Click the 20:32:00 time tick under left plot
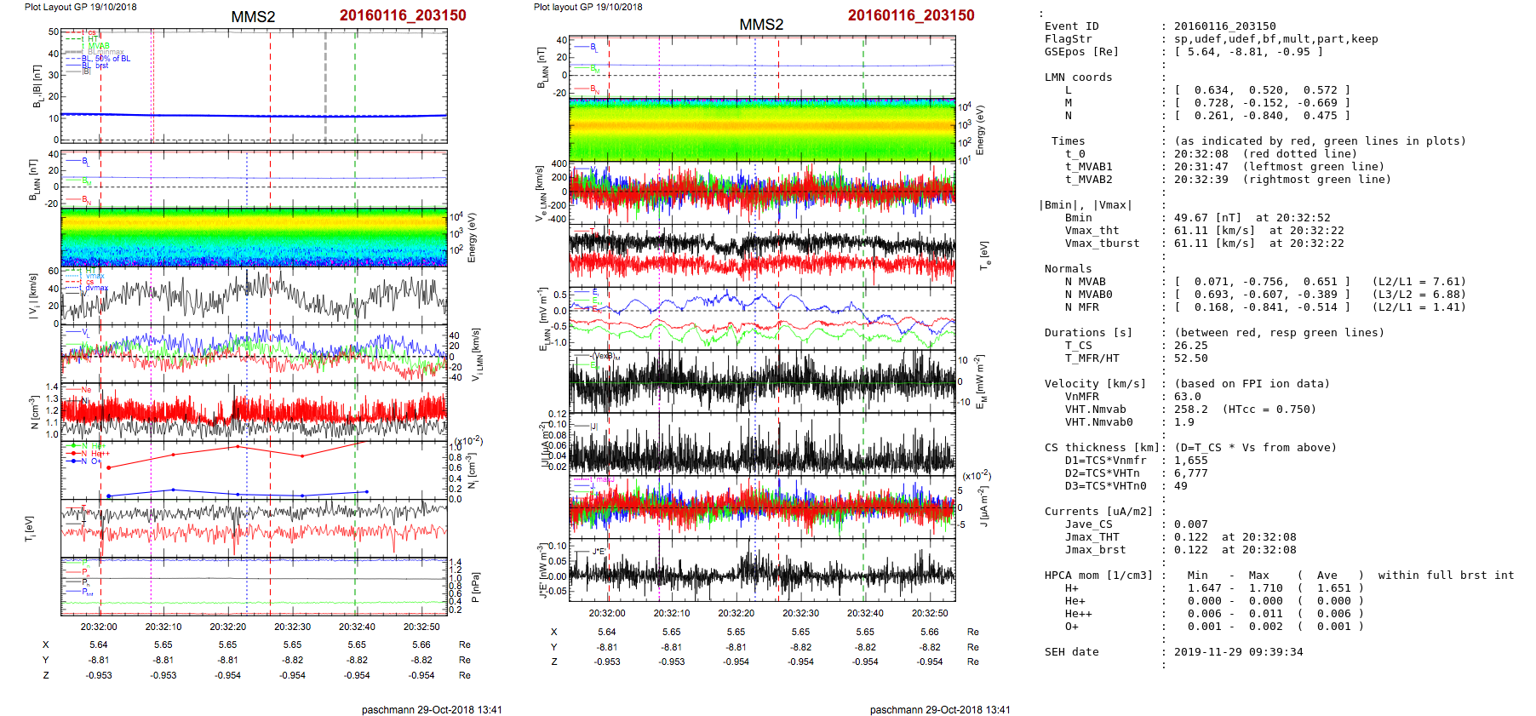The width and height of the screenshot is (1536, 716). click(x=99, y=627)
